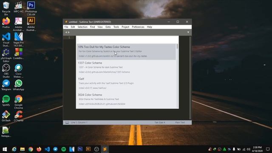The image size is (272, 153).
Task: Open the Adobe Illustrator desktop icon
Action: (x=31, y=24)
